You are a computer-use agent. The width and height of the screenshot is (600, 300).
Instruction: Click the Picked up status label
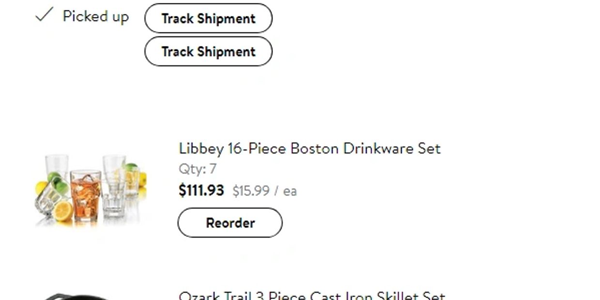point(95,16)
